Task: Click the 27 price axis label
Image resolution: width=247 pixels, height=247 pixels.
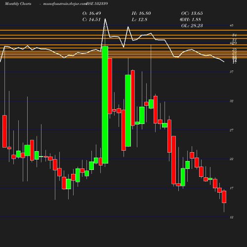Action: pyautogui.click(x=232, y=130)
